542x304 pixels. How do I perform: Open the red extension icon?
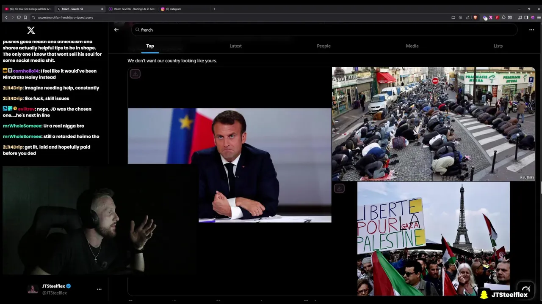tap(497, 17)
